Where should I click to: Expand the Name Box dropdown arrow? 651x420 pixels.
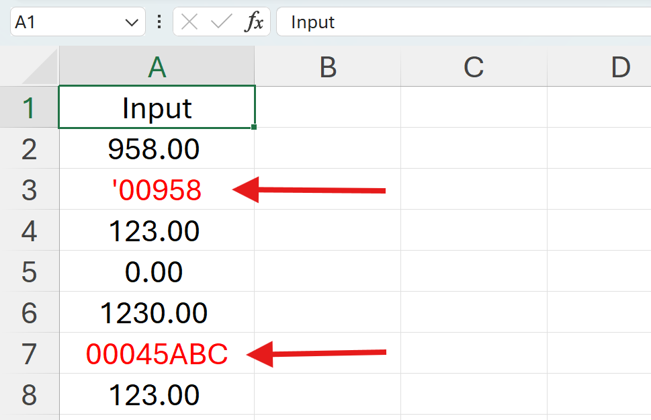(x=131, y=22)
